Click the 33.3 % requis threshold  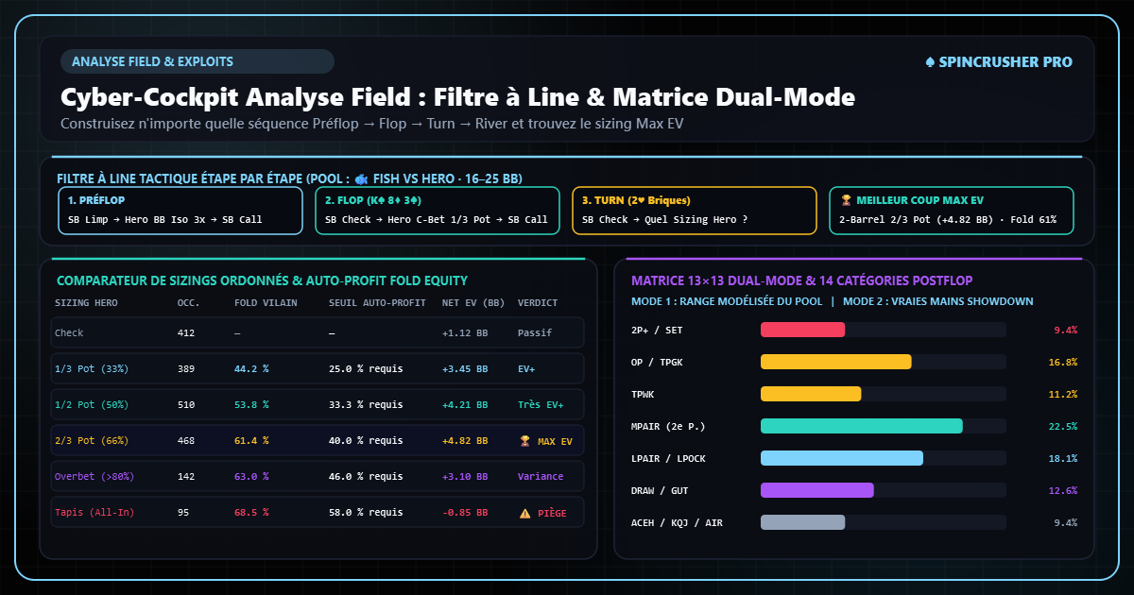[366, 405]
